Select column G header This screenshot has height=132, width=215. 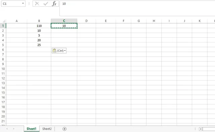tap(139, 21)
